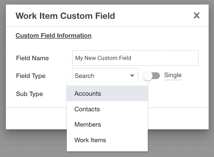Screen dimensions: 214x157
Task: Click the Custom Field Information heading
Action: [x=53, y=35]
